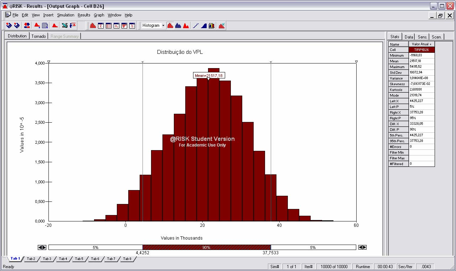Open the Histogram graph type dropdown
Image resolution: width=456 pixels, height=271 pixels.
point(163,25)
